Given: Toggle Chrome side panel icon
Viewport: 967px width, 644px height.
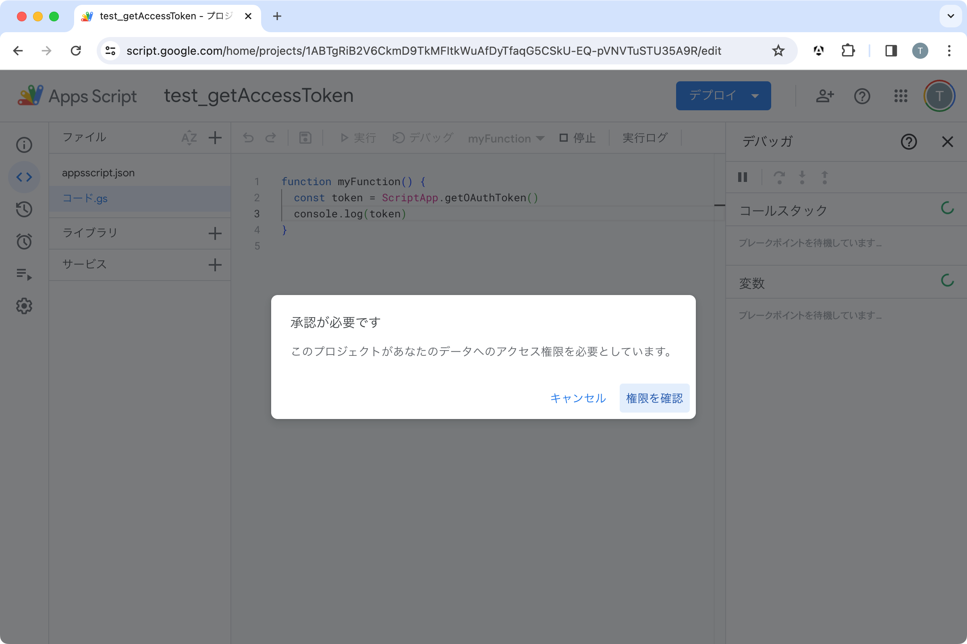Looking at the screenshot, I should tap(891, 51).
